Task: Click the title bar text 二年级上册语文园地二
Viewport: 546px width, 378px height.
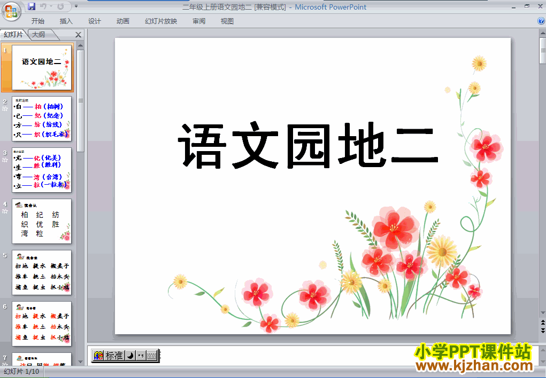Action: [217, 7]
